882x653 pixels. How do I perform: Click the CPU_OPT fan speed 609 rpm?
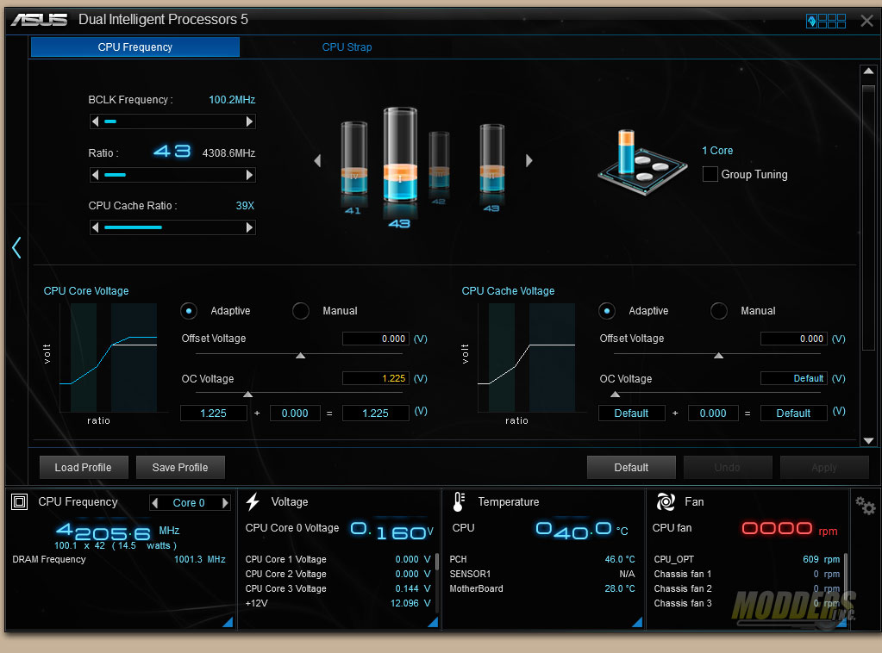(821, 559)
